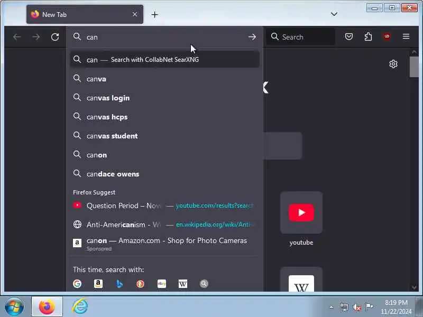
Task: Open the sponsored canon Amazon.com suggestion
Action: (164, 244)
